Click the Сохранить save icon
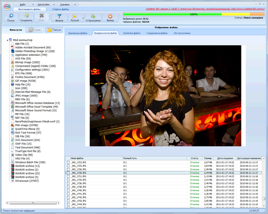 tap(26, 16)
